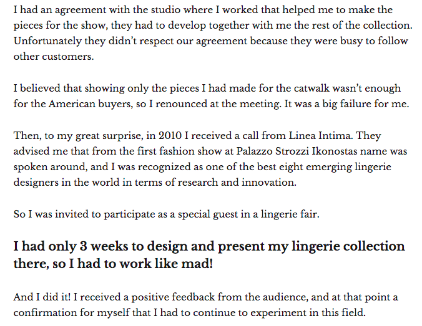Click the word 'Unfortunately' starting the sentence
Viewport: 422px width, 326px height.
[x=47, y=41]
